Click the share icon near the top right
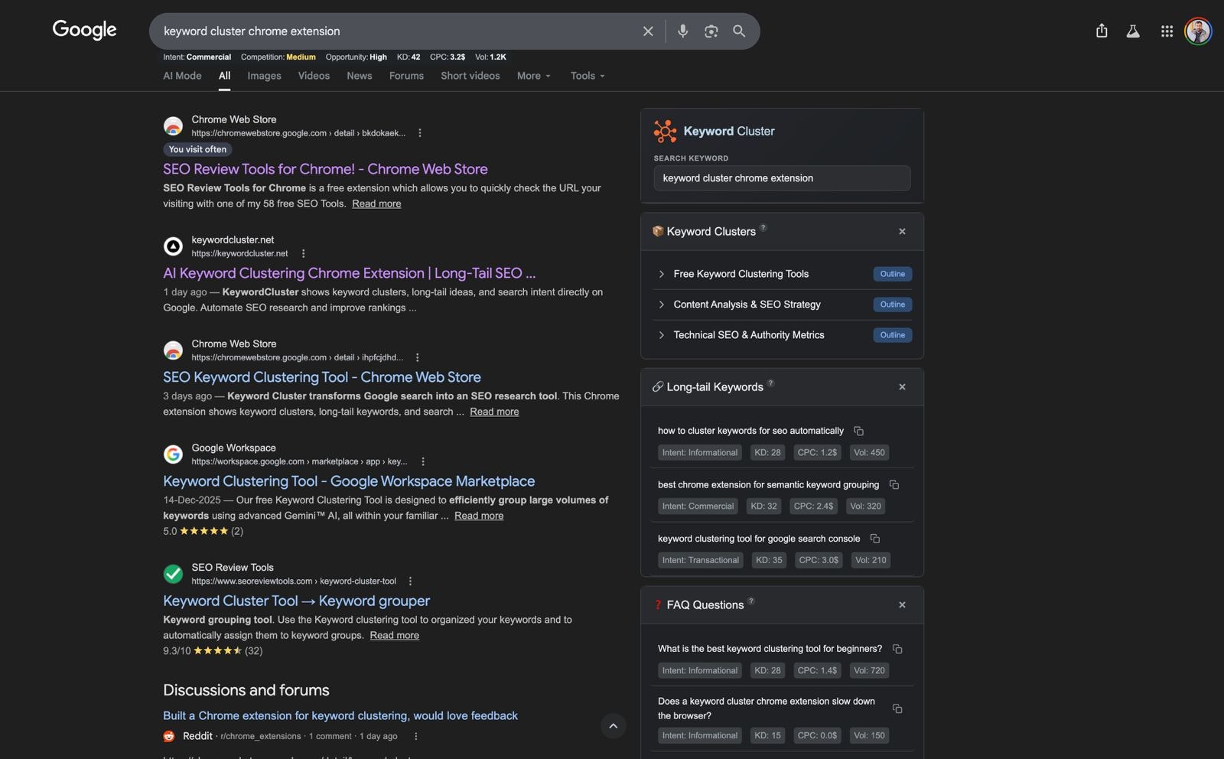Viewport: 1224px width, 759px height. (x=1102, y=31)
